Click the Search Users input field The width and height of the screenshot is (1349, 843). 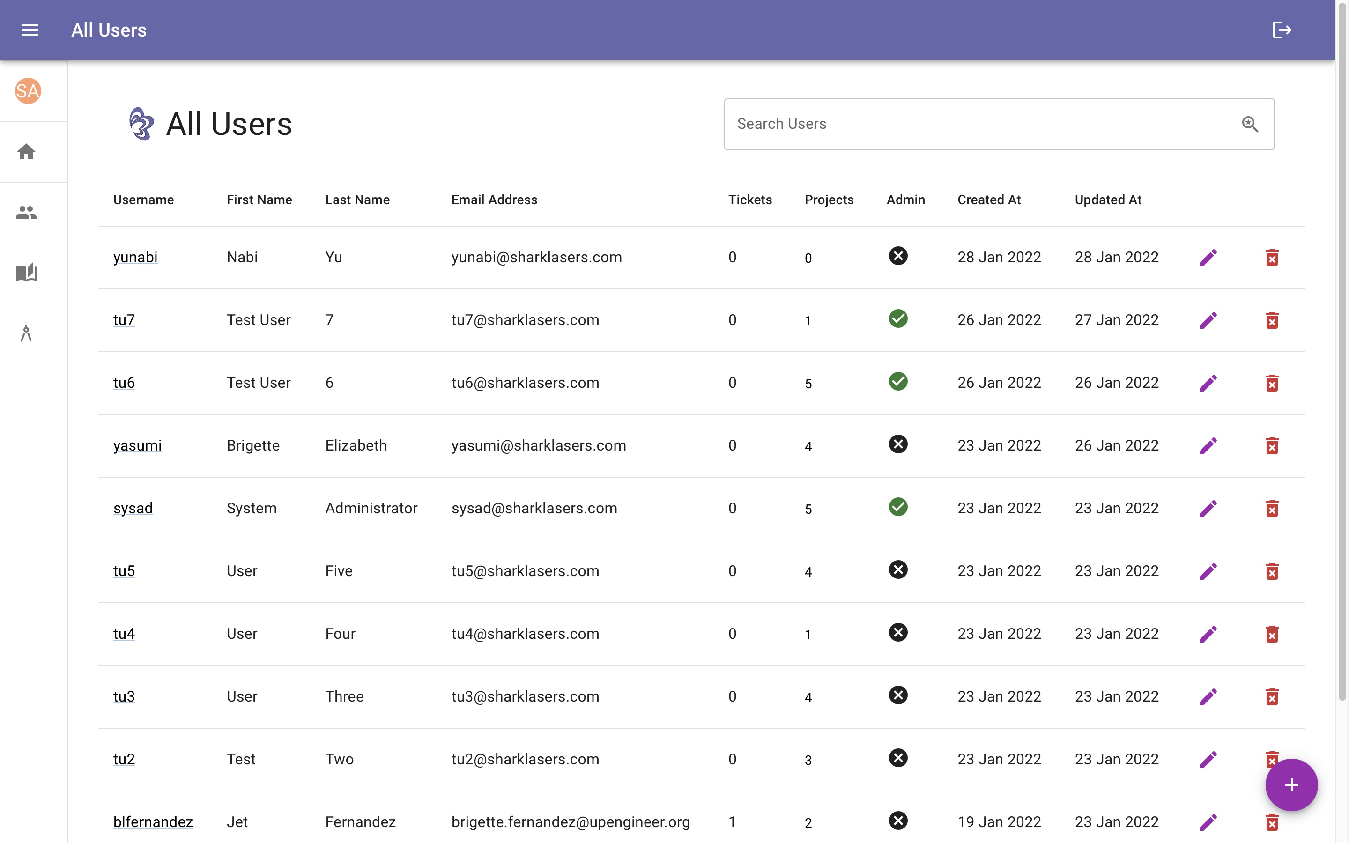tap(948, 124)
